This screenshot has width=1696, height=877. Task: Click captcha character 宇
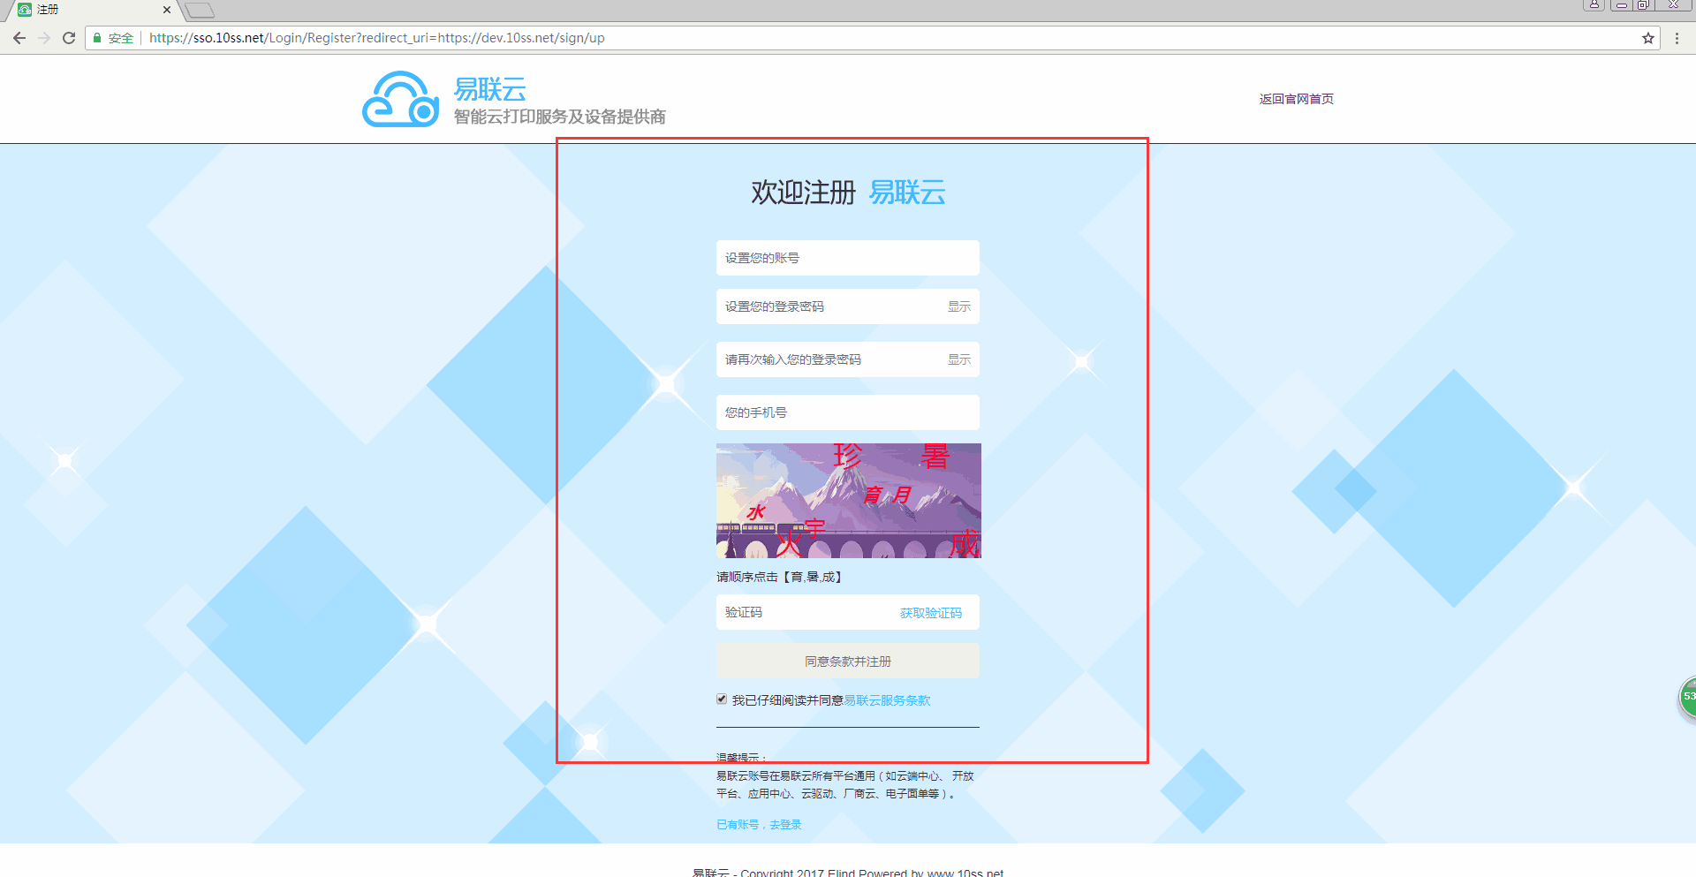click(x=814, y=528)
